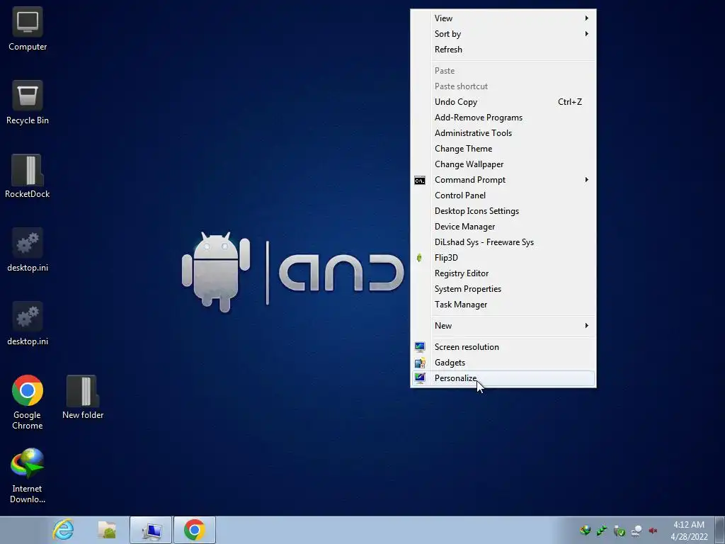Click the network tray icon
This screenshot has width=725, height=544.
tap(636, 531)
